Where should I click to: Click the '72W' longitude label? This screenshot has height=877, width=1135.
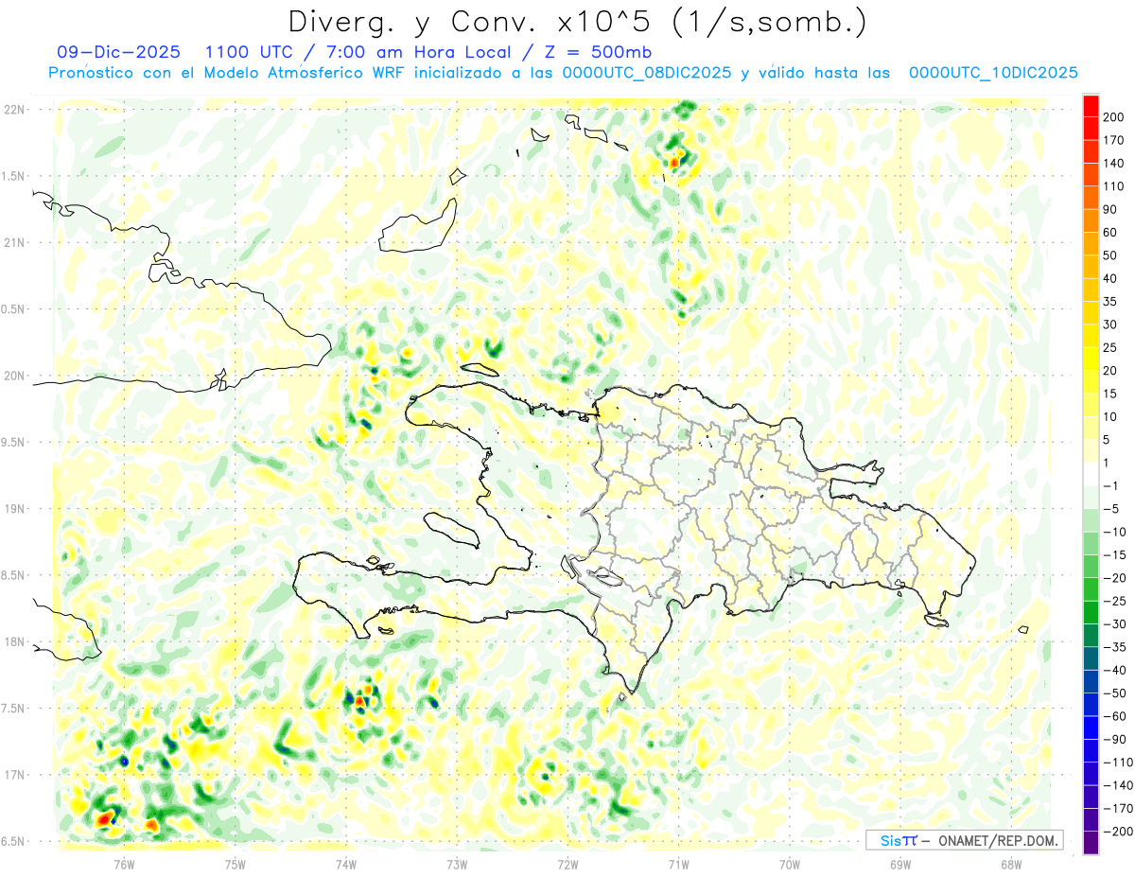(567, 864)
